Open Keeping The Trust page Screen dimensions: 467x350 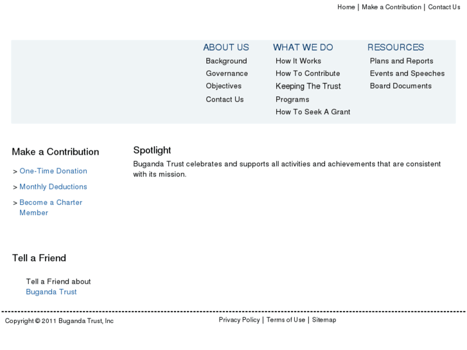[308, 86]
